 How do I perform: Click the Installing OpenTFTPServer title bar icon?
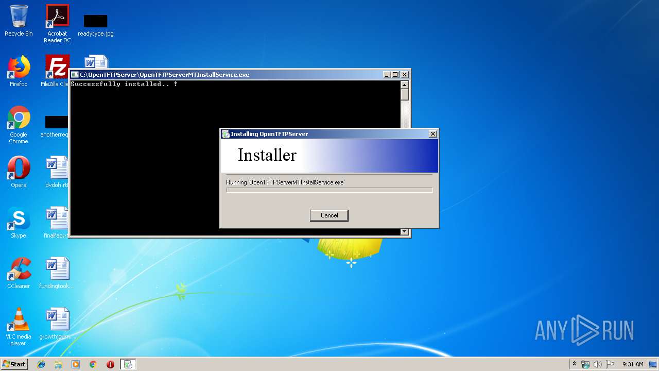(x=226, y=134)
